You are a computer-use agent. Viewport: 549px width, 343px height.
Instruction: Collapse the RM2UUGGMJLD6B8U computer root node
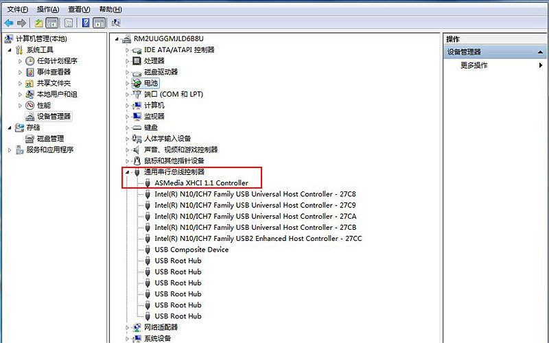[117, 39]
